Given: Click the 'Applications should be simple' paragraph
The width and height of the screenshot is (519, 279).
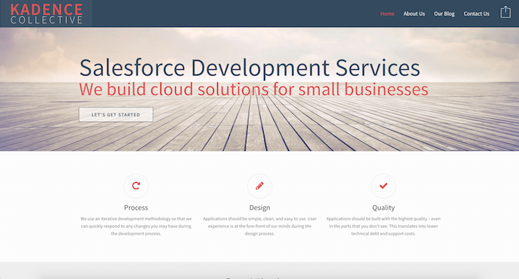Looking at the screenshot, I should (259, 226).
